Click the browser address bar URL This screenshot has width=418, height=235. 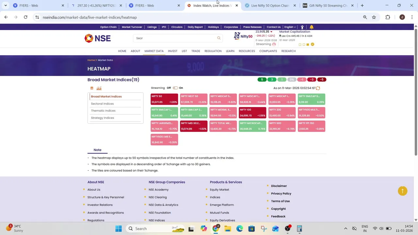90,17
